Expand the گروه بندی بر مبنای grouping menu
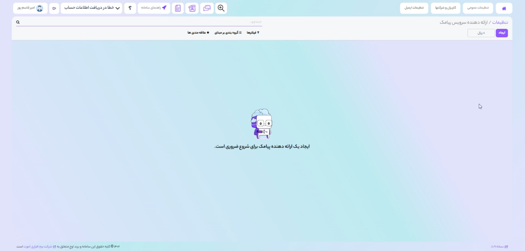This screenshot has width=525, height=251. (x=228, y=33)
